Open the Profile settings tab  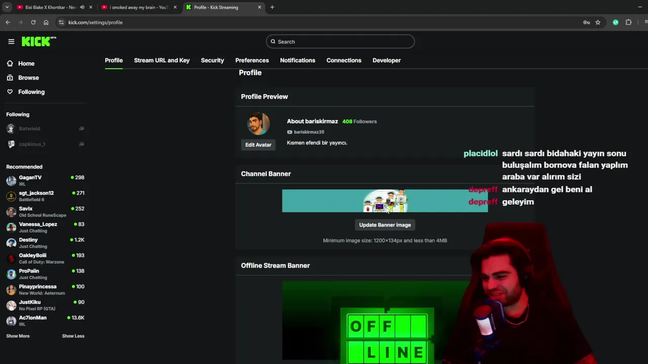(114, 60)
